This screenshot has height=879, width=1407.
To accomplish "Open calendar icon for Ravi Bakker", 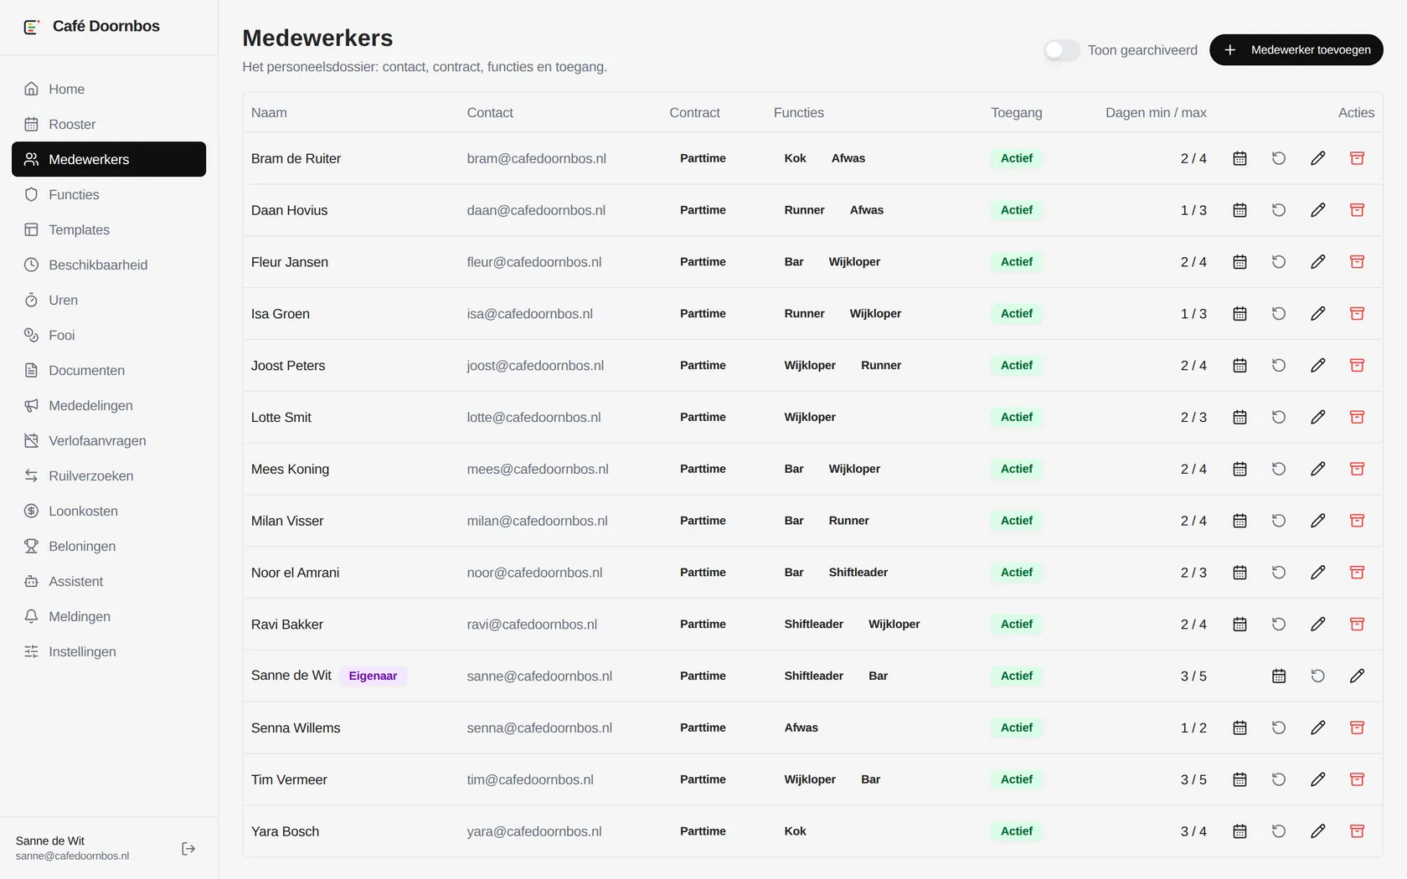I will click(x=1239, y=625).
